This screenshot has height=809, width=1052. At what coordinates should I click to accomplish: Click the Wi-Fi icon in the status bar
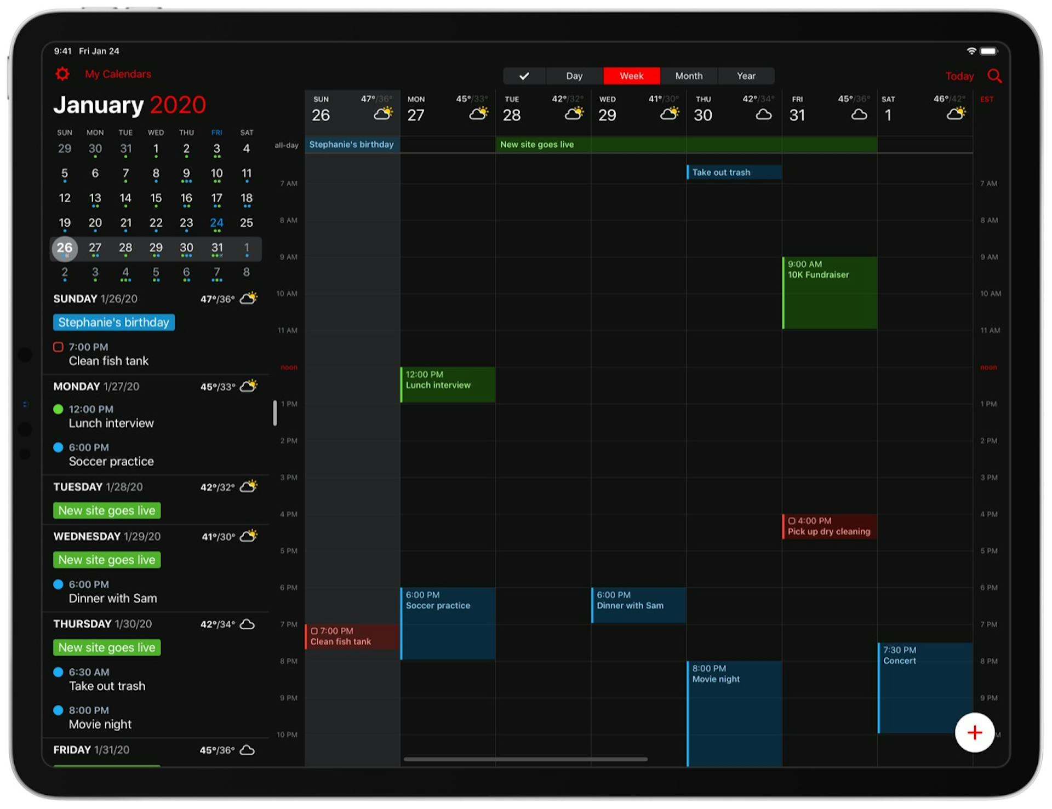(972, 50)
